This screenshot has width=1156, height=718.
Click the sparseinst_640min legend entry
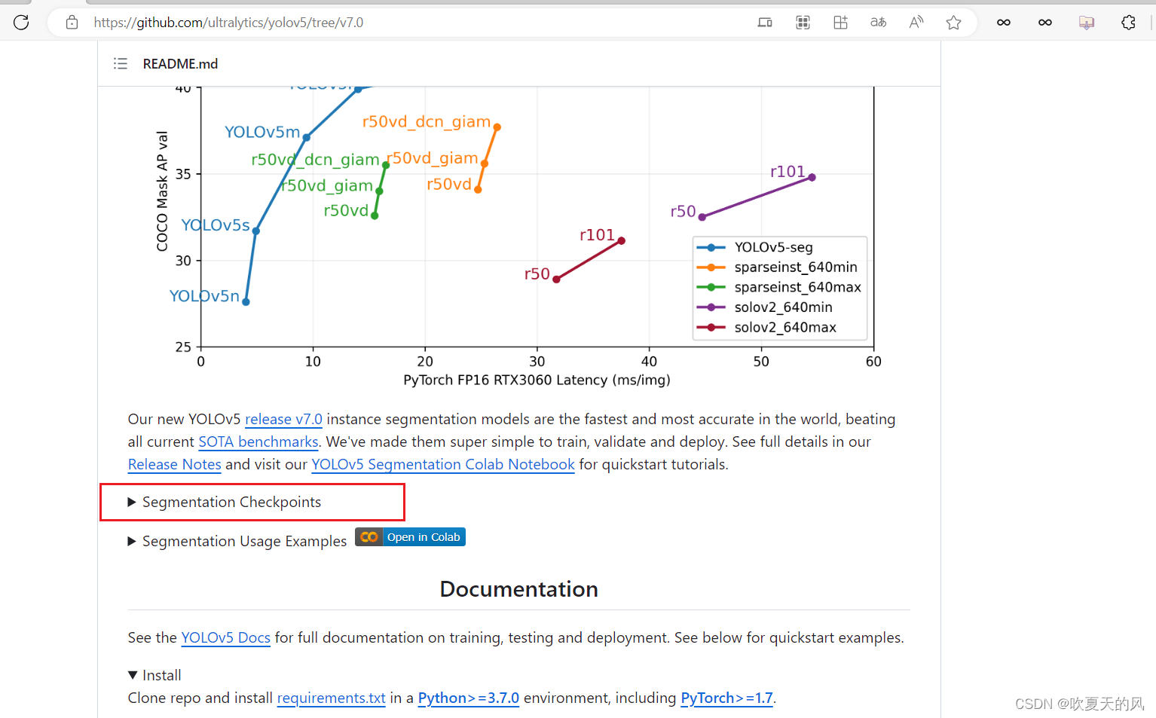click(777, 267)
